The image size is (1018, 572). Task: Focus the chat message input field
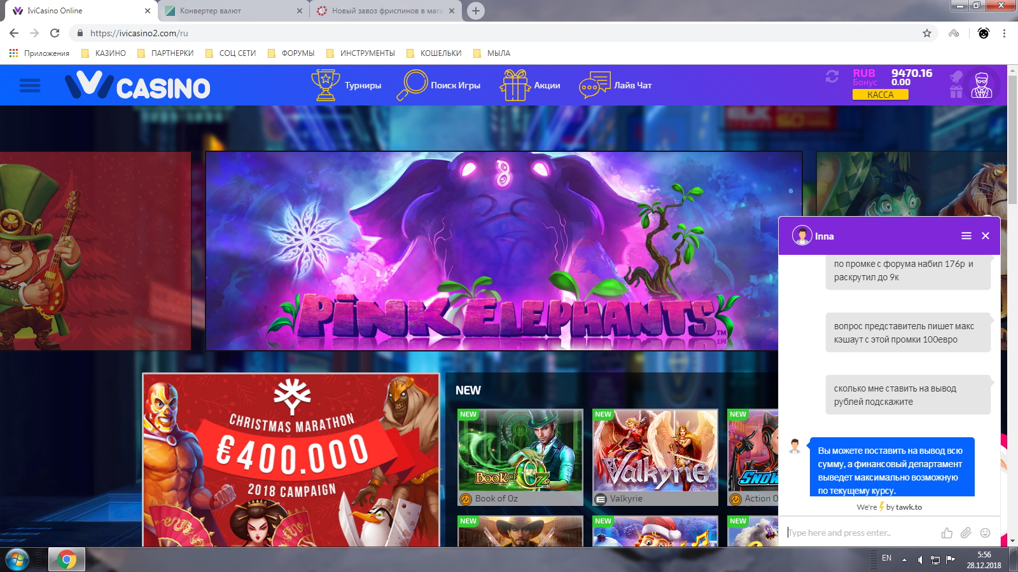click(x=860, y=533)
